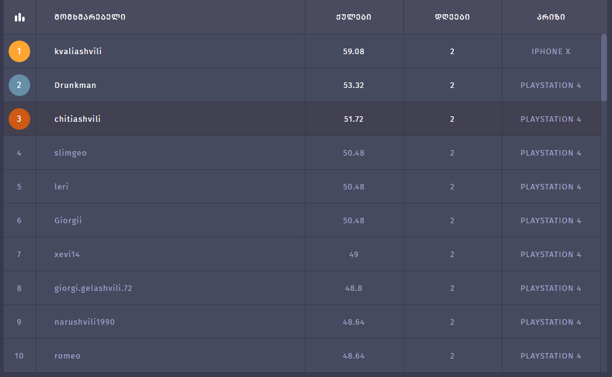Select the Drunkman username
This screenshot has width=612, height=377.
[x=75, y=85]
